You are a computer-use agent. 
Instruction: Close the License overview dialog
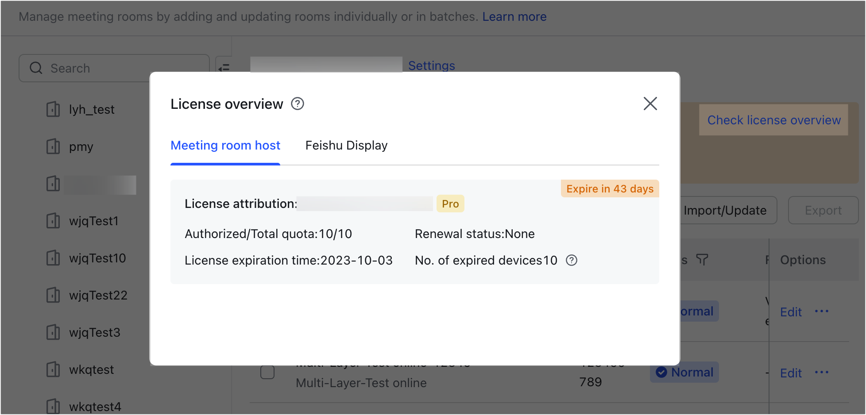(x=650, y=104)
